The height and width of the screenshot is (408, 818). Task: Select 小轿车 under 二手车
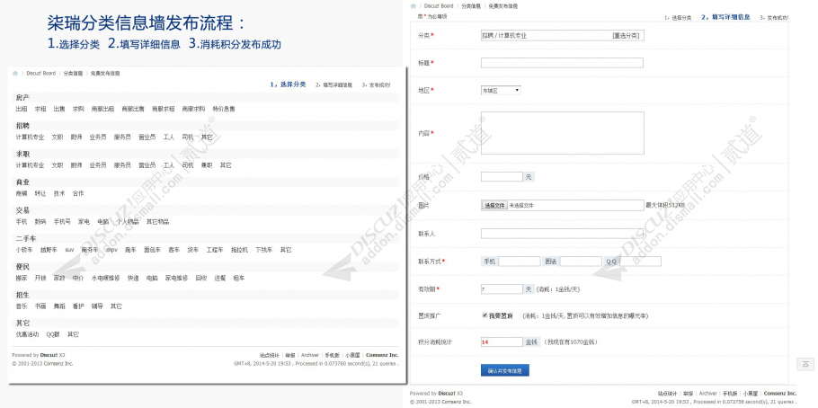[x=24, y=250]
